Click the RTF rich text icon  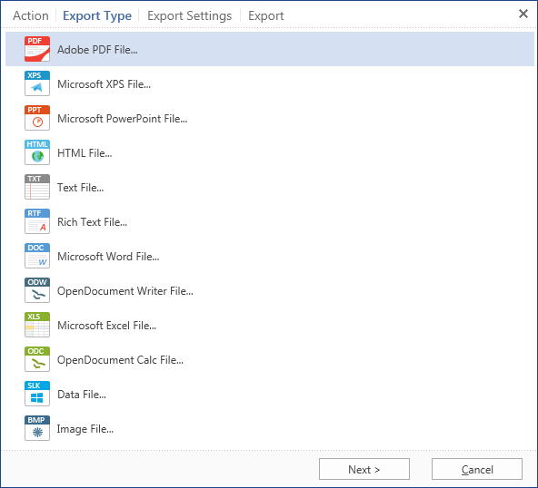pyautogui.click(x=37, y=221)
